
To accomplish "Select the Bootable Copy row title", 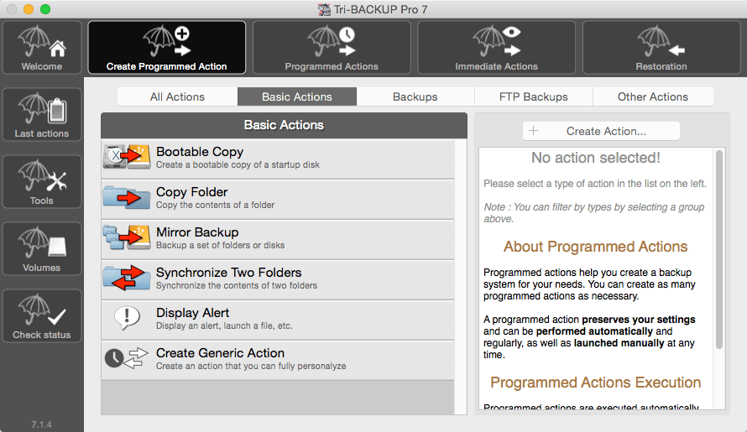I will (x=200, y=152).
